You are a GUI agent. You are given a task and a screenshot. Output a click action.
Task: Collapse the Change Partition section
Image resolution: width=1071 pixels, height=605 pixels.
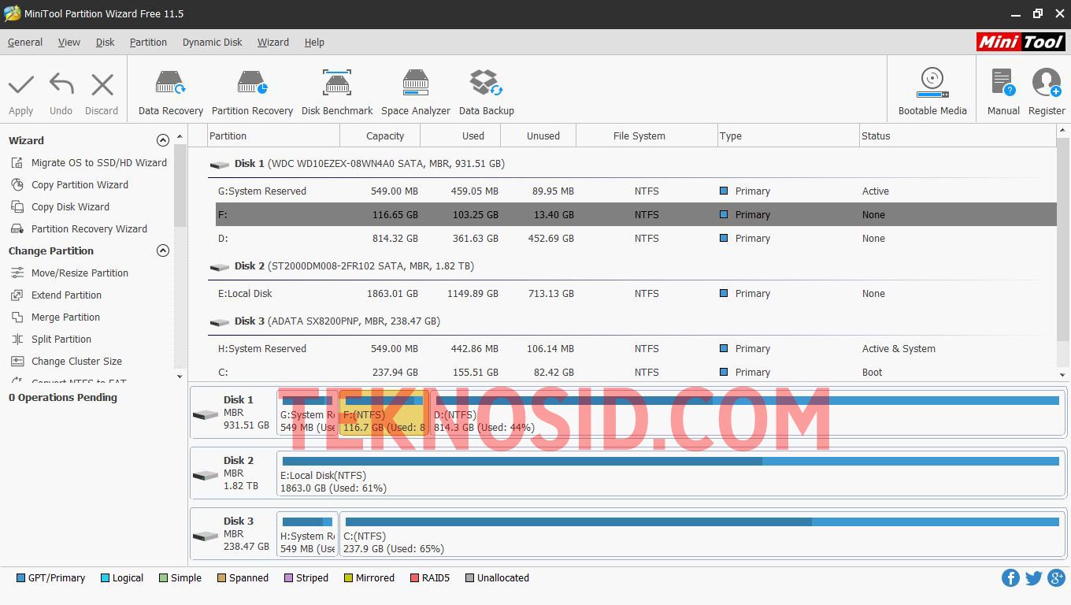coord(163,251)
